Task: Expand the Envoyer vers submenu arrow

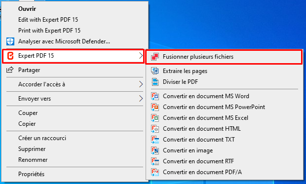Action: tap(141, 99)
